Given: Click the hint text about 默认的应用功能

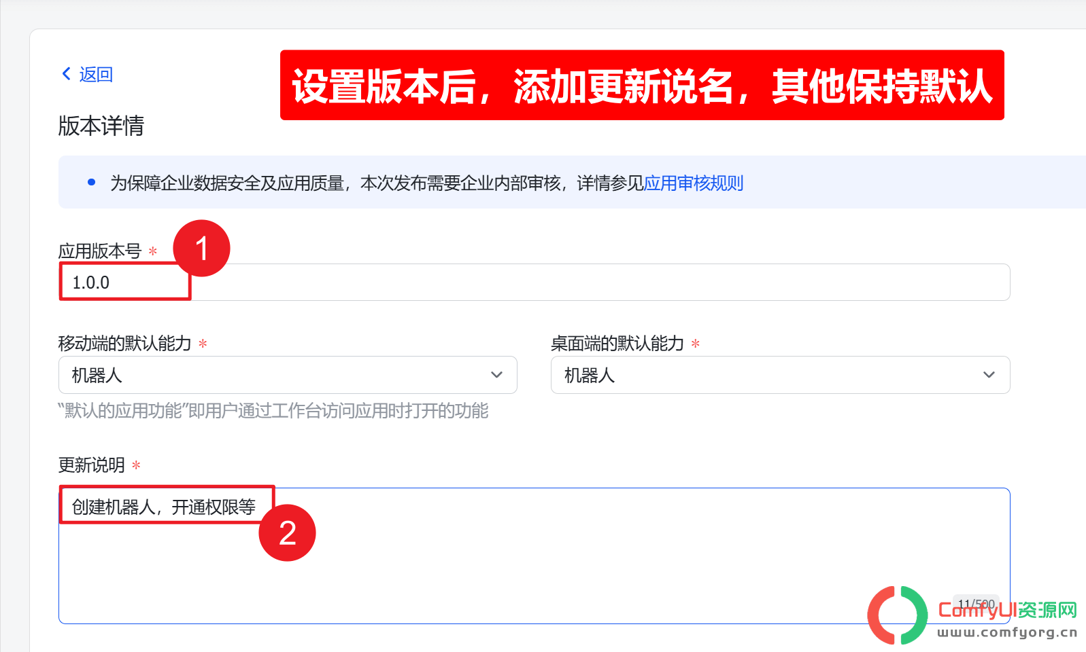Looking at the screenshot, I should pyautogui.click(x=273, y=411).
